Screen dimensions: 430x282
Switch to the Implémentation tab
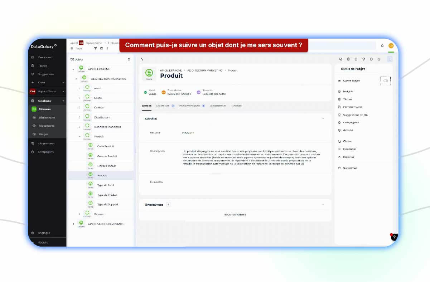189,106
